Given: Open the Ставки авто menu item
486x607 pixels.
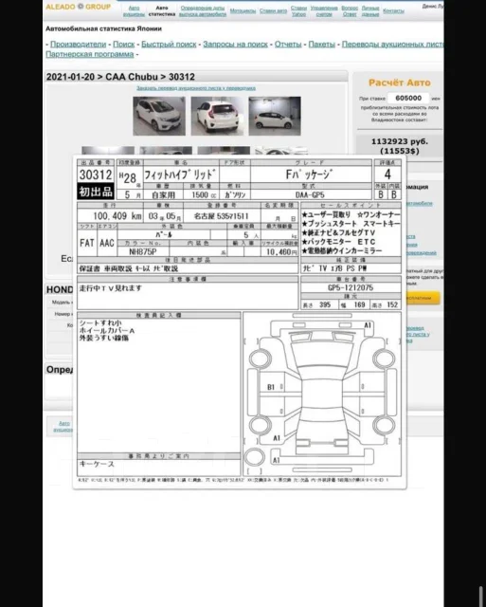Looking at the screenshot, I should point(273,10).
